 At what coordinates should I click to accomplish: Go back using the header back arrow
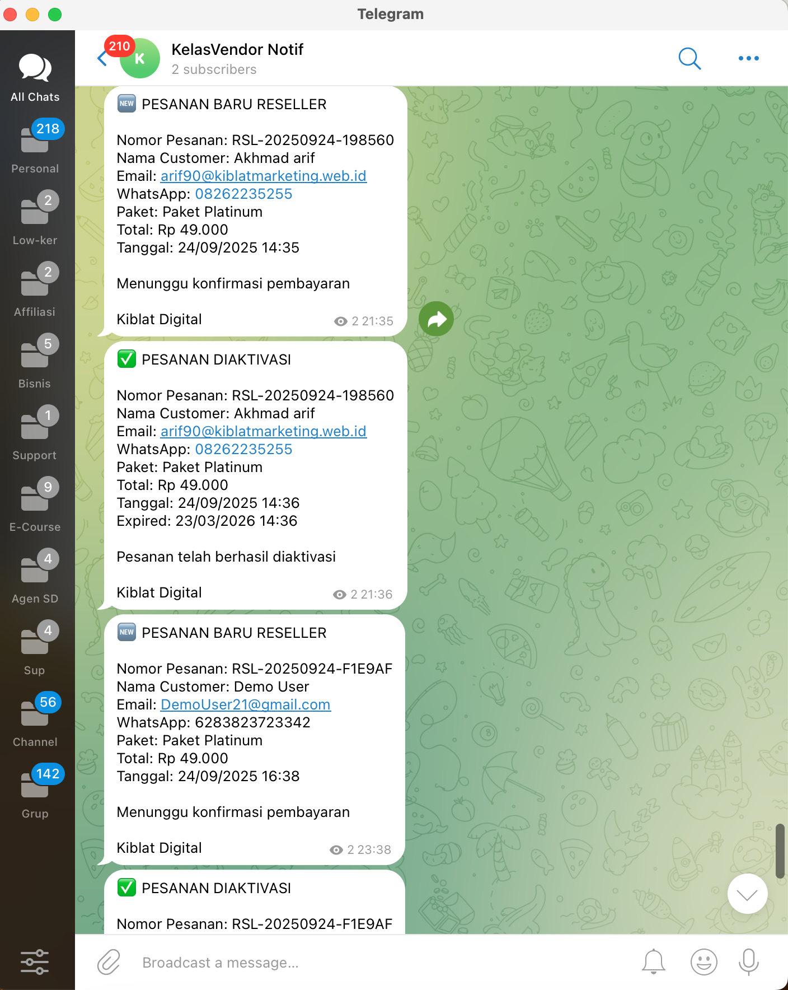coord(102,59)
